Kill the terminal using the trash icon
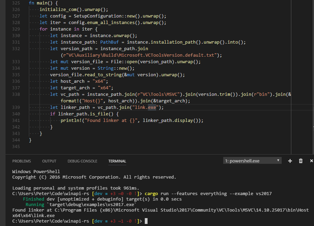This screenshot has height=226, width=314. point(301,161)
